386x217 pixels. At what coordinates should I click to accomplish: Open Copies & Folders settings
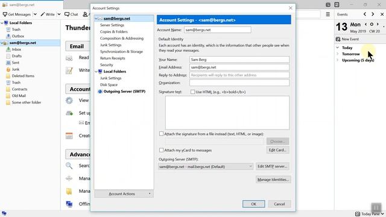click(x=114, y=32)
